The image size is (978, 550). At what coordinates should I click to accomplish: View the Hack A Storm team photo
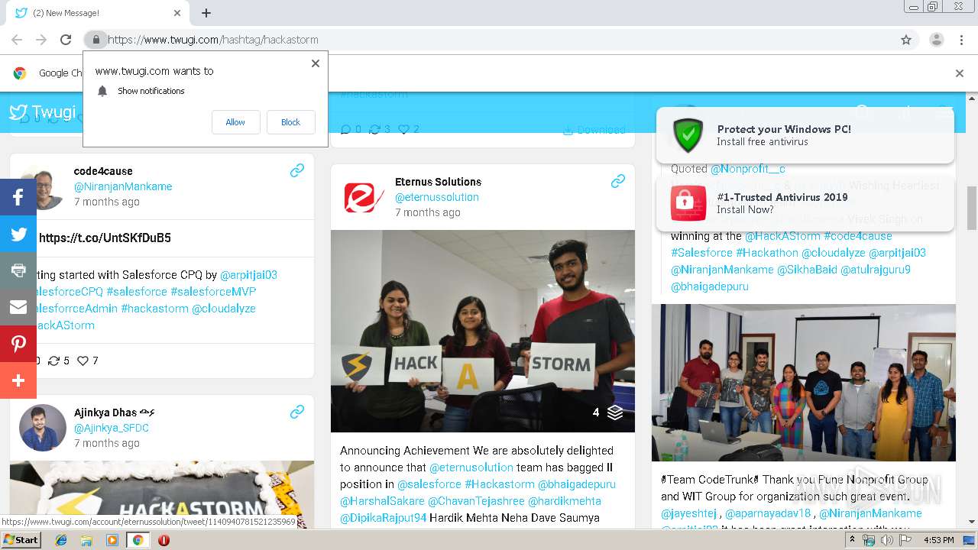(483, 332)
